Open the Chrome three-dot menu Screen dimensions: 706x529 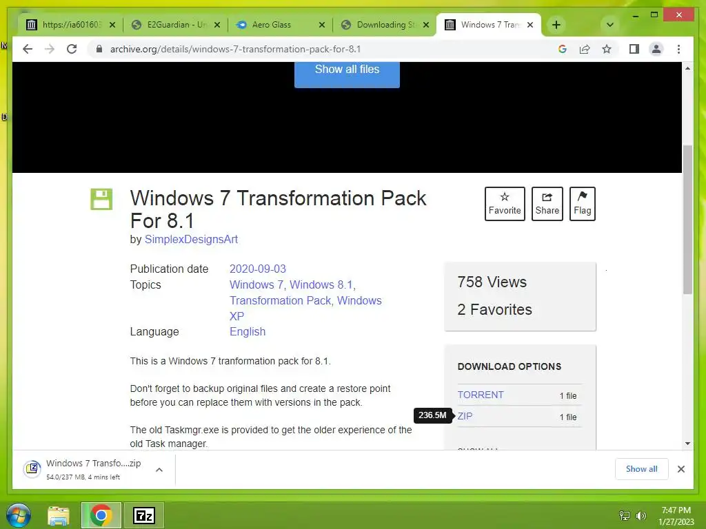678,49
